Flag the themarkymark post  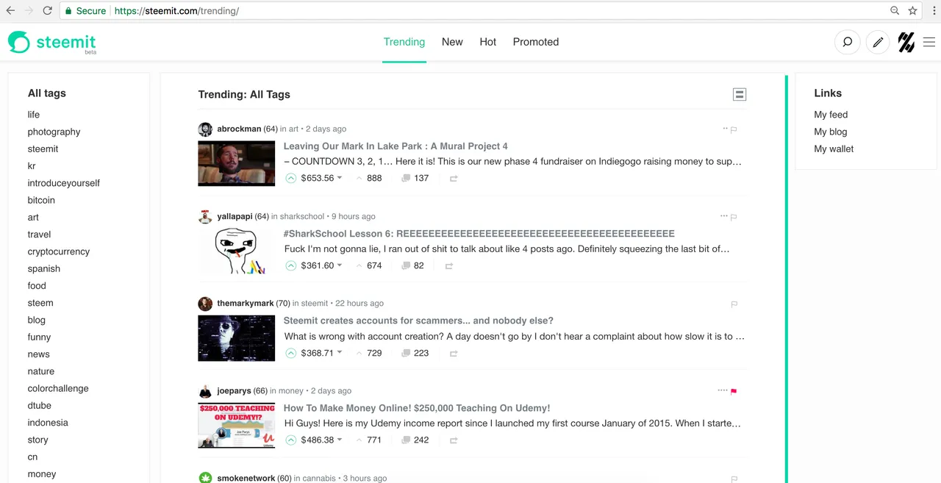click(734, 304)
